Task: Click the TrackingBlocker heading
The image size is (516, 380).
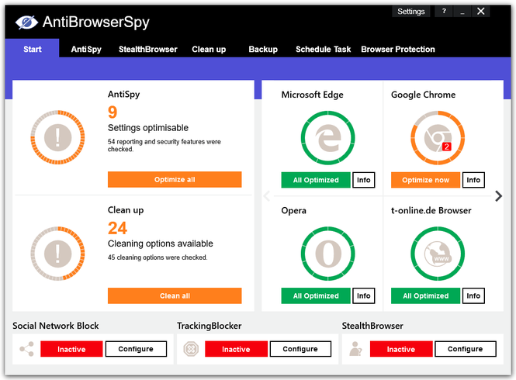Action: (x=210, y=326)
